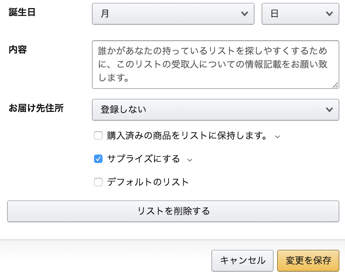Enable the デフォルトのリスト checkbox

tap(98, 182)
